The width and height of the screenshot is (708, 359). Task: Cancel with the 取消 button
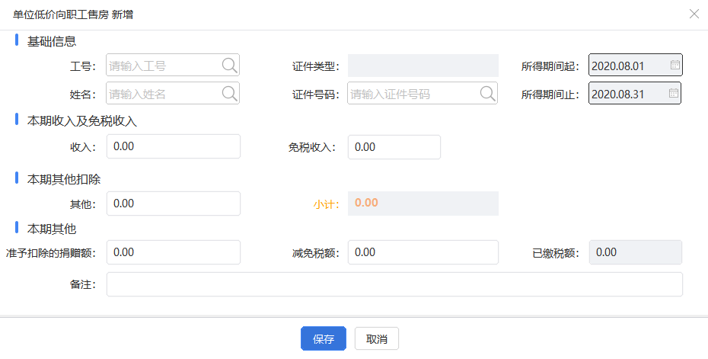(377, 338)
